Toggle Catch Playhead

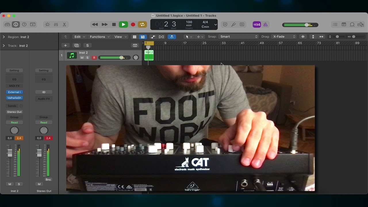point(172,37)
